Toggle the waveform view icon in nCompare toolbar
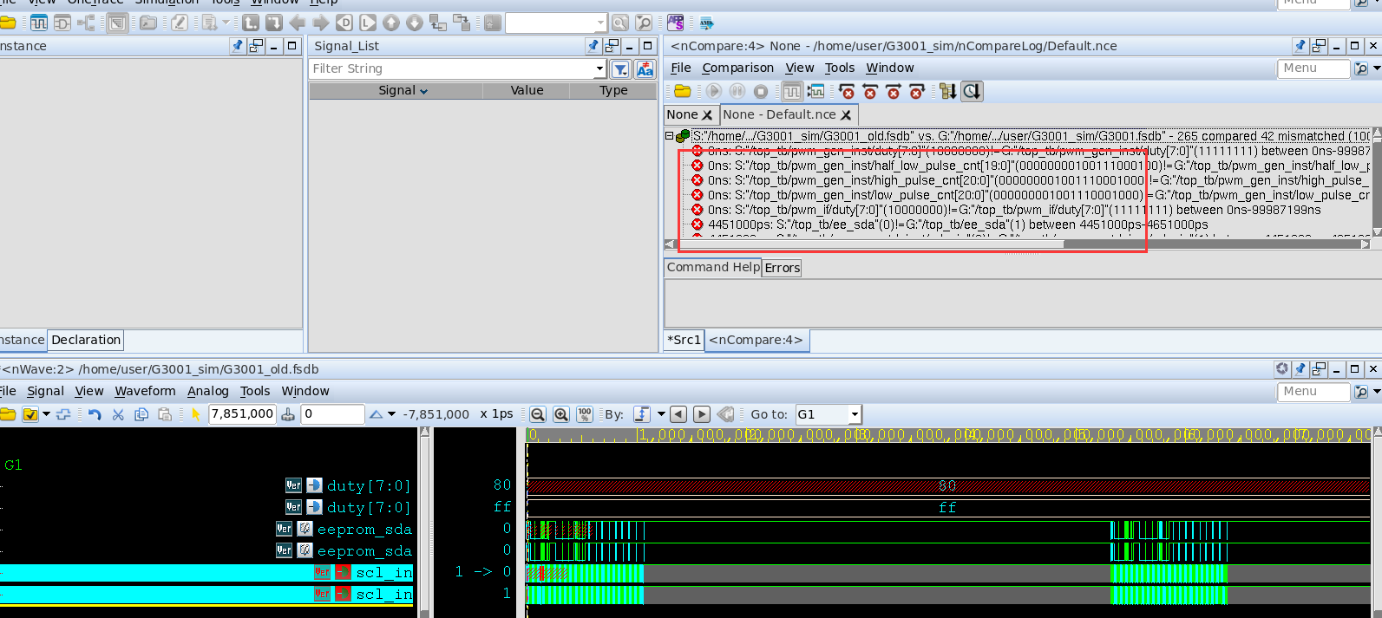 coord(792,91)
